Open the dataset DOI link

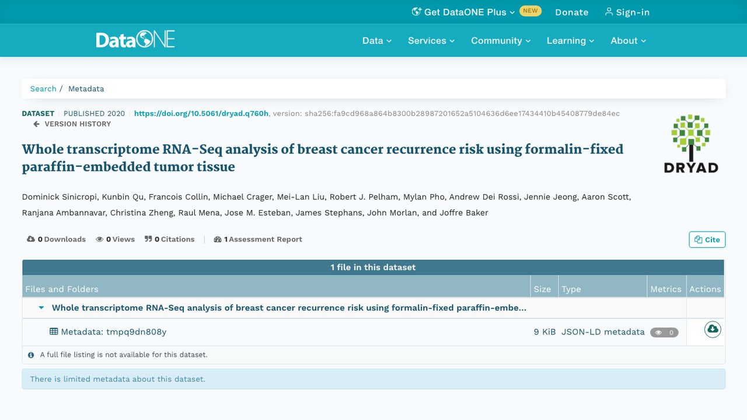pyautogui.click(x=201, y=113)
